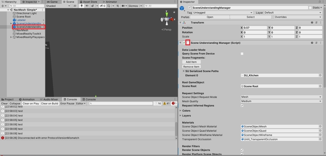This screenshot has height=156, width=326.
Task: Open Scene Understanding Manager script help icon
Action: pyautogui.click(x=312, y=43)
